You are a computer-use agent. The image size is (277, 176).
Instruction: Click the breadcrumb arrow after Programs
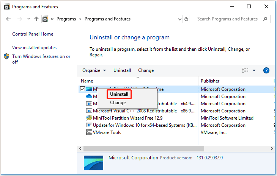point(80,19)
